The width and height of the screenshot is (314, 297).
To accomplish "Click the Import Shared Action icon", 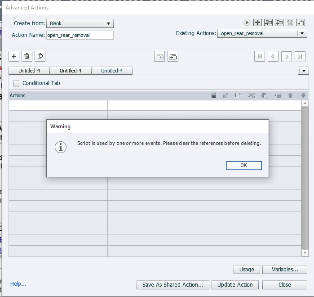I will pos(268,22).
